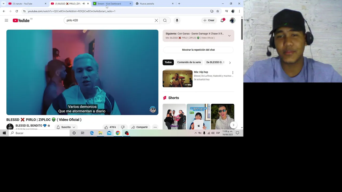Open the YouTube hamburger guide menu

[x=6, y=21]
